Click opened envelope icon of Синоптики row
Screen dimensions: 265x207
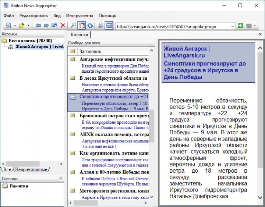tap(73, 97)
